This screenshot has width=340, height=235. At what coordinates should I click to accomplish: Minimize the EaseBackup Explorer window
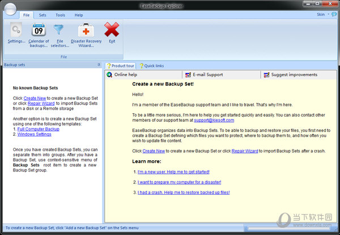[309, 4]
